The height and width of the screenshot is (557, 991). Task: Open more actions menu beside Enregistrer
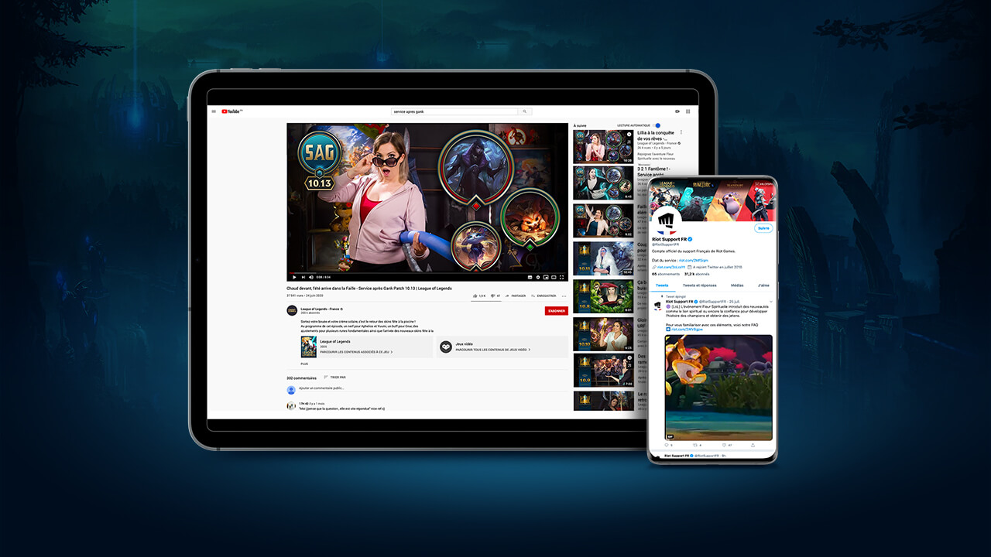pos(564,296)
